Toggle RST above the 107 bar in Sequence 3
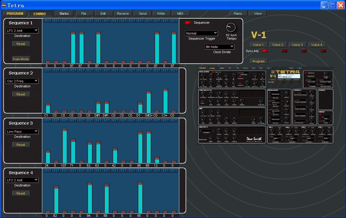This screenshot has height=218, width=346. point(64,121)
